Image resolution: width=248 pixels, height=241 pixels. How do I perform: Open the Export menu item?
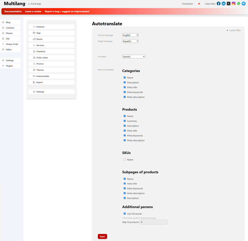[x=51, y=82]
